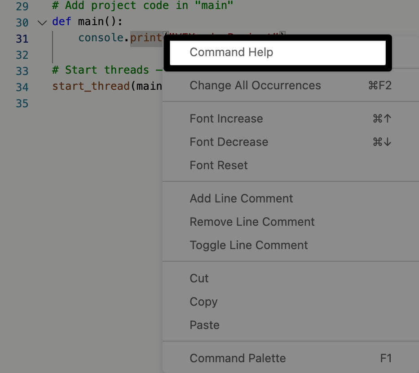Open the Command Palette

238,358
